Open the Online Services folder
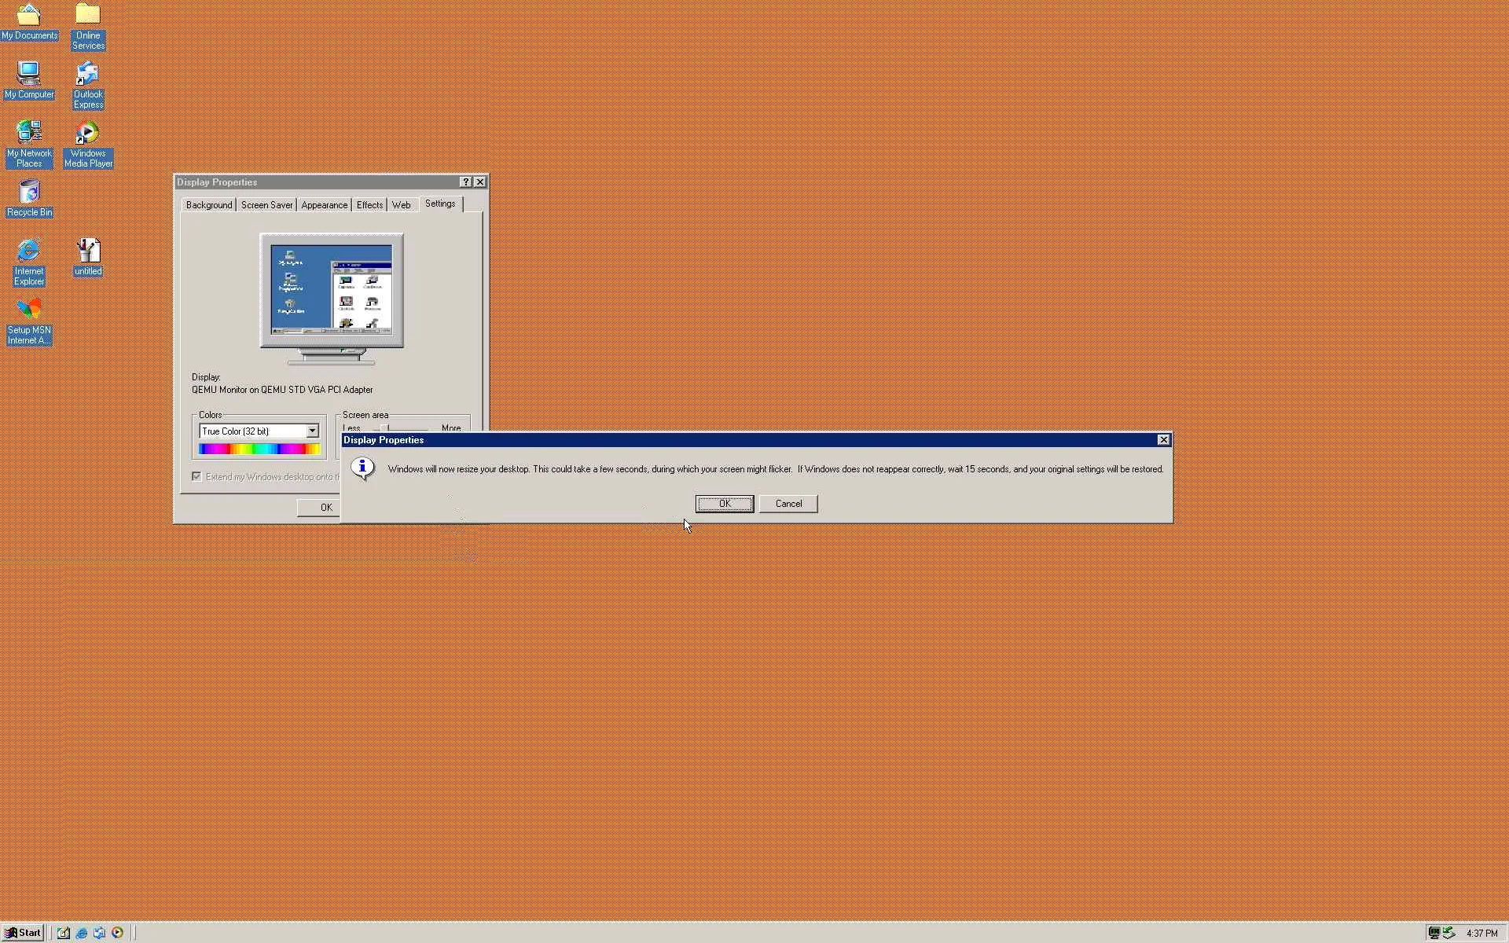 (x=88, y=16)
